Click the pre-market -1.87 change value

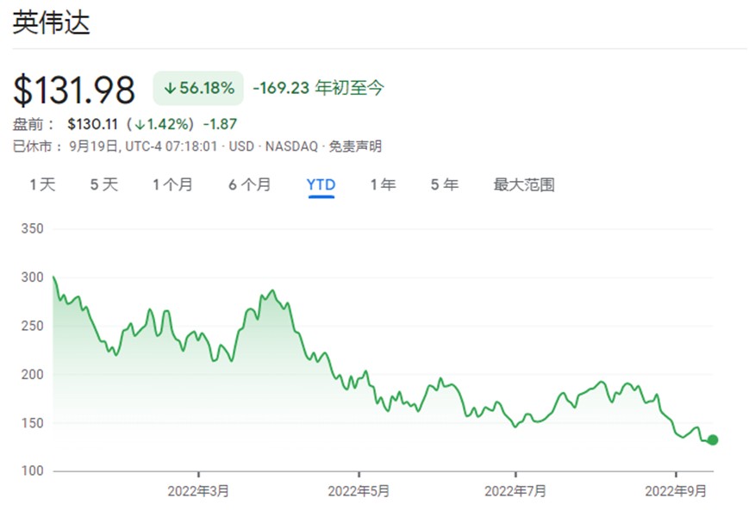point(220,124)
